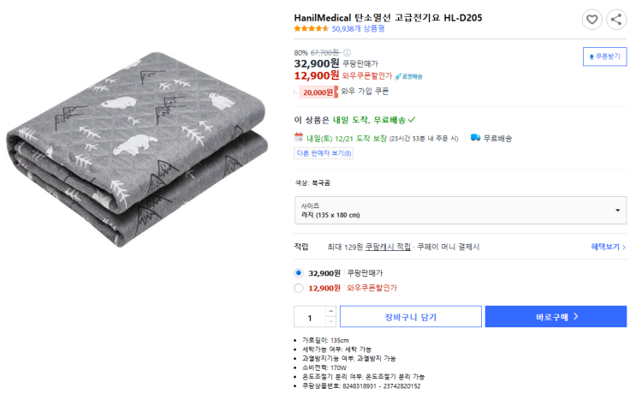This screenshot has width=636, height=406.
Task: Click the 바로구매 buy now button
Action: [x=556, y=317]
